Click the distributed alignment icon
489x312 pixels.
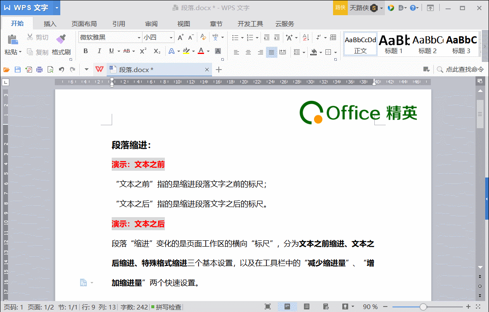click(283, 52)
